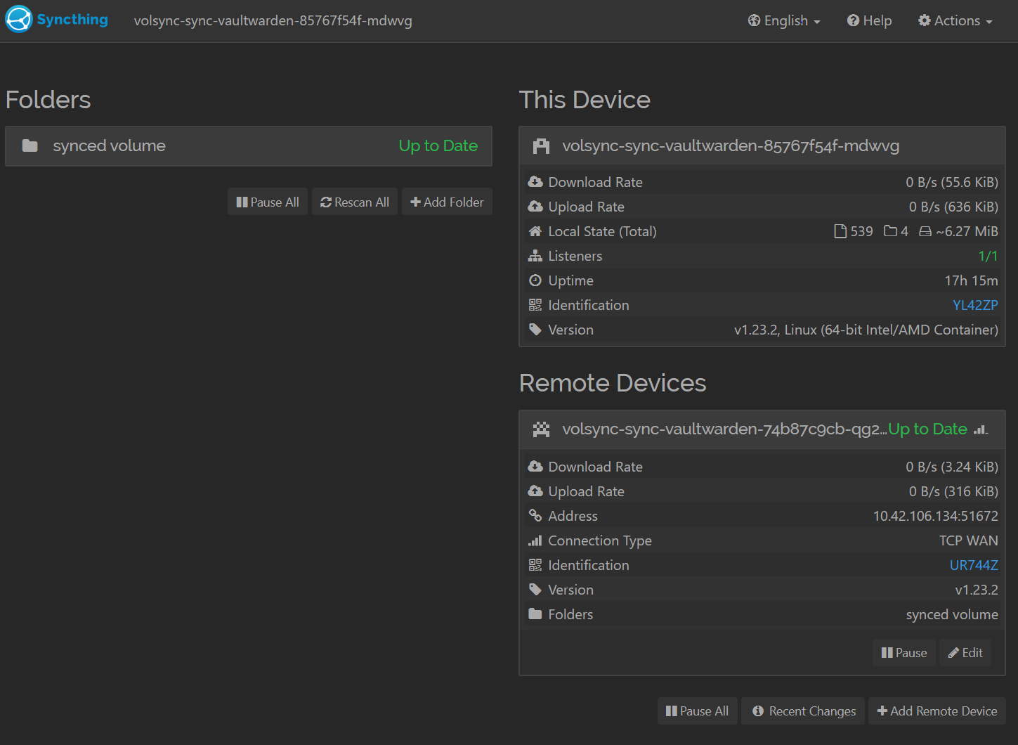Click This Device upload rate cloud icon
The height and width of the screenshot is (745, 1018).
535,207
